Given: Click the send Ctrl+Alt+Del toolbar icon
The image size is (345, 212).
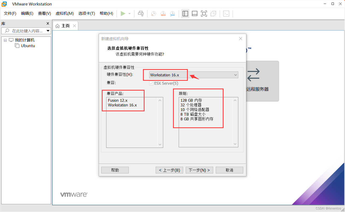Looking at the screenshot, I should point(141,13).
